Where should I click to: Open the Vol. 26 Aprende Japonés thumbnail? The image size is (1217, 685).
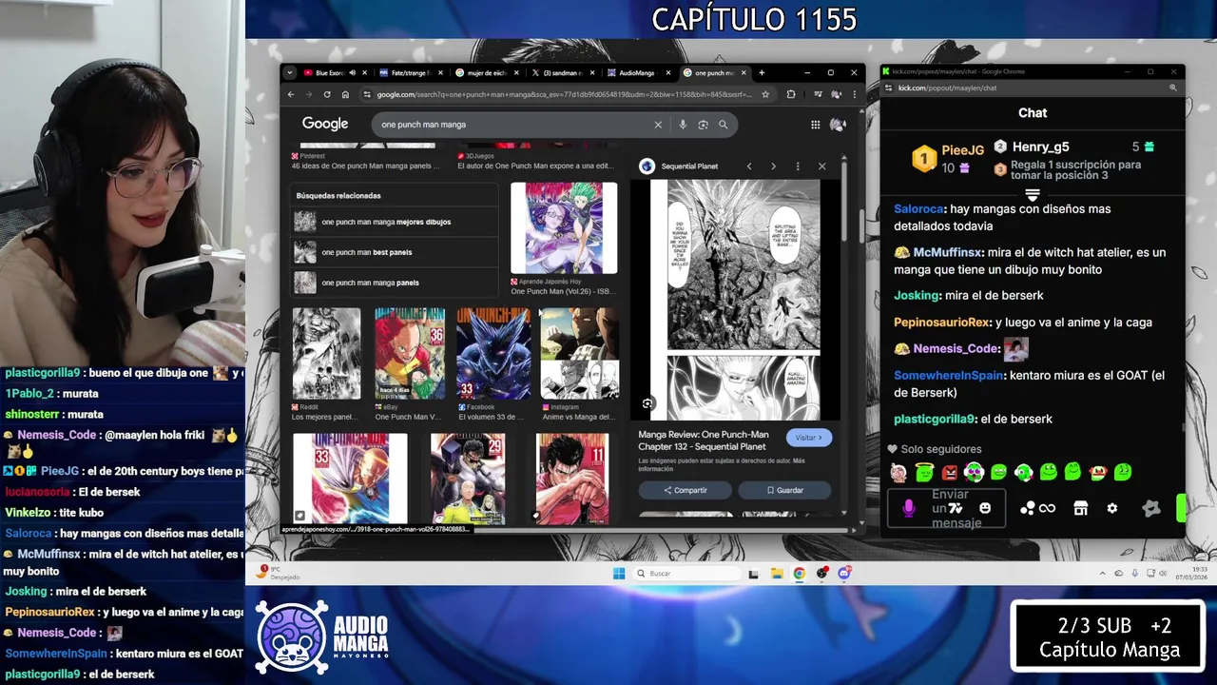click(x=564, y=228)
